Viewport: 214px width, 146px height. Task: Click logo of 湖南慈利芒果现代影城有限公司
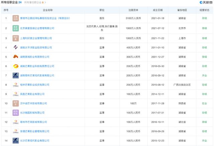click(16, 75)
